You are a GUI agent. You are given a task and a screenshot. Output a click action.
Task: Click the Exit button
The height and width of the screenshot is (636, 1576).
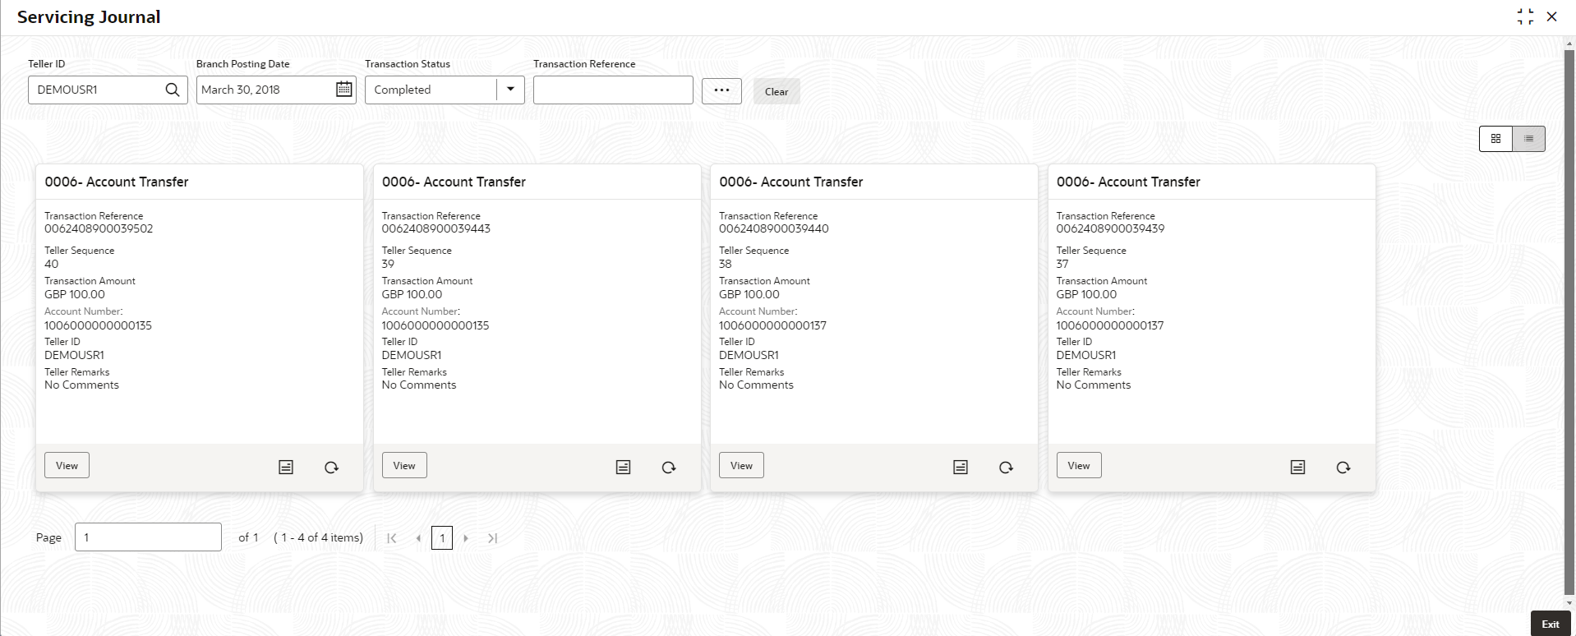[x=1551, y=624]
